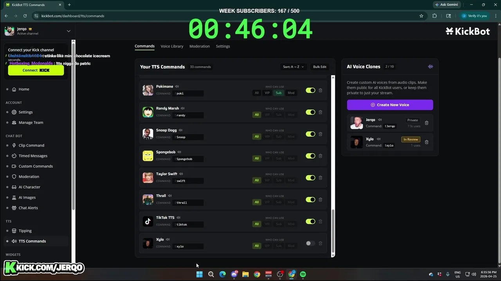Screen dimensions: 501x281
Task: Turn off the Thrall command toggle
Action: (x=310, y=200)
